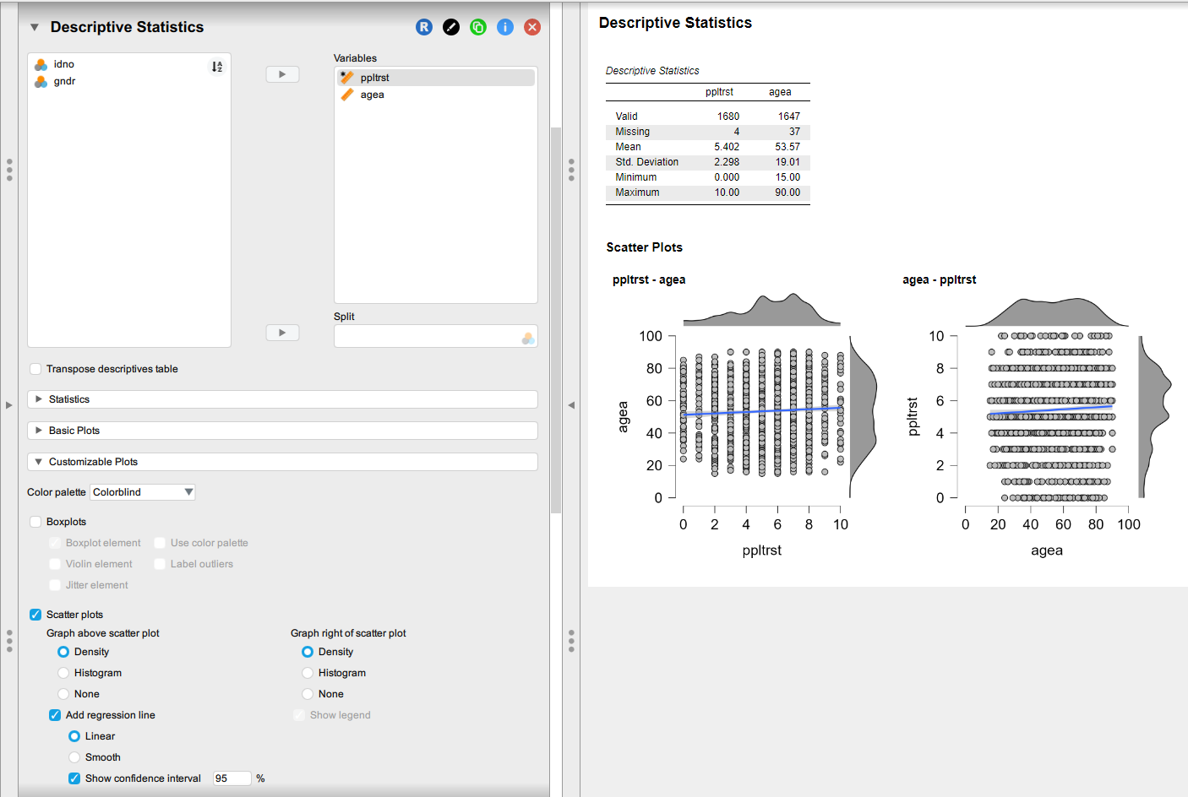Click the blue R syntax icon
The width and height of the screenshot is (1188, 797).
click(424, 27)
